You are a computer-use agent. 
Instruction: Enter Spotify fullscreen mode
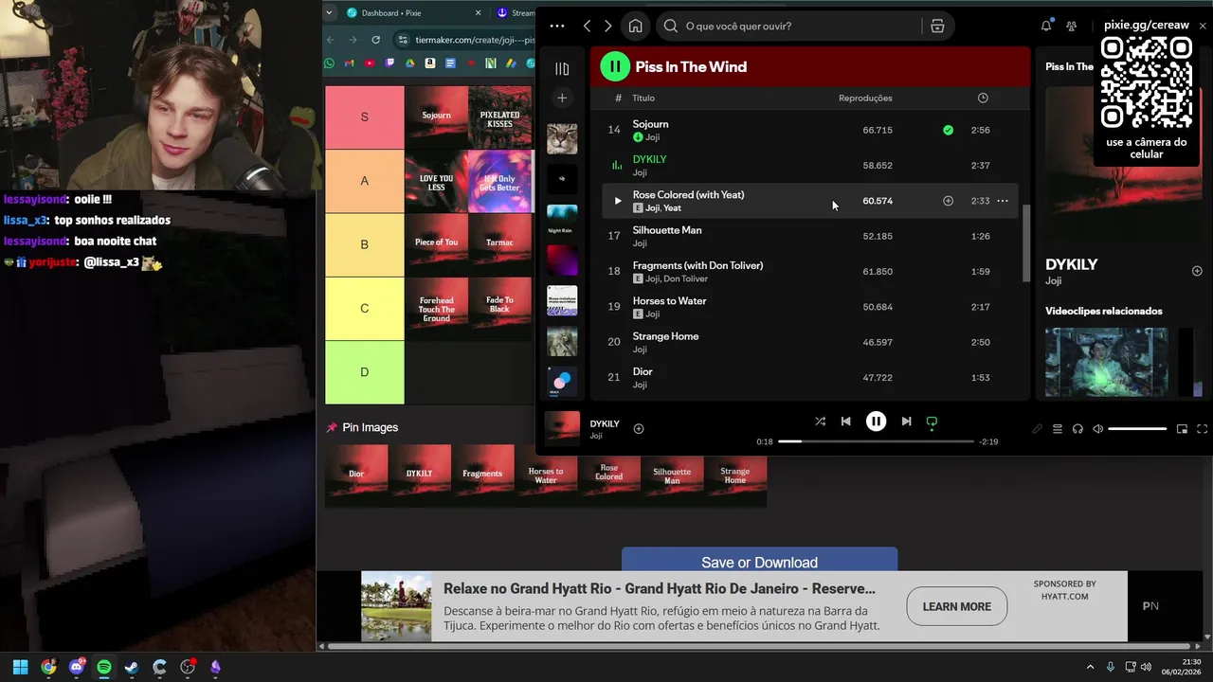pyautogui.click(x=1203, y=429)
